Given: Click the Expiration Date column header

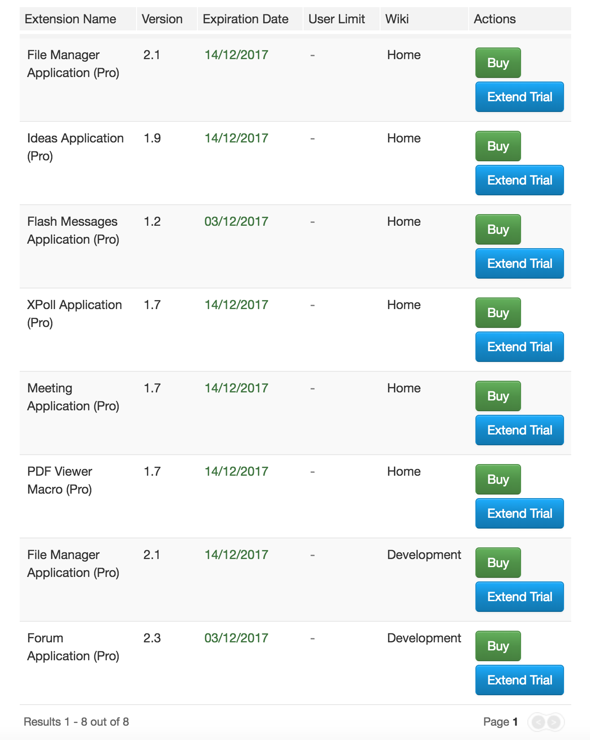Looking at the screenshot, I should 245,19.
